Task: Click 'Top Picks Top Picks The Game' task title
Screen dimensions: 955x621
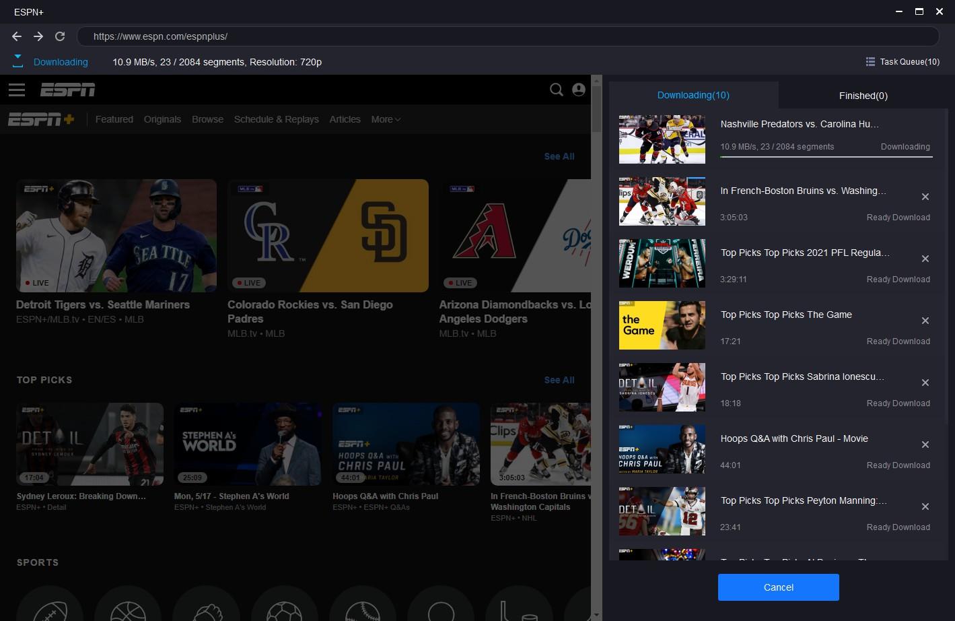Action: pos(786,315)
